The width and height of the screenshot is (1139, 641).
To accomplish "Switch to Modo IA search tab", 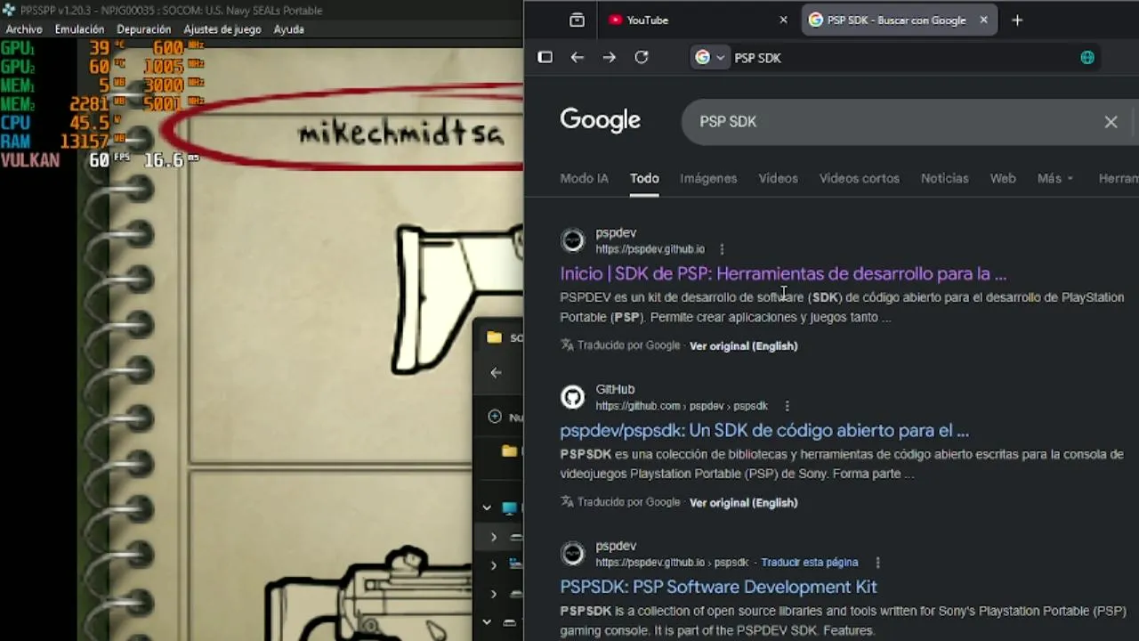I will (584, 178).
